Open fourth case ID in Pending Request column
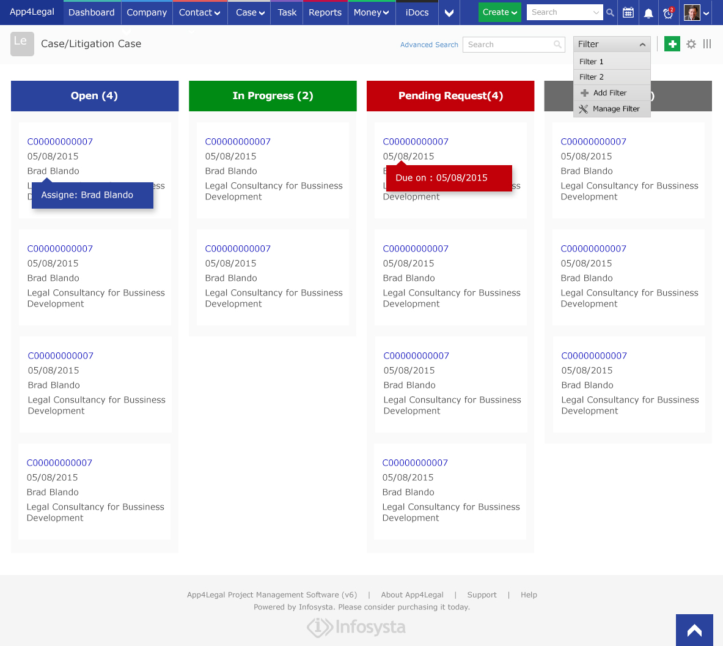Viewport: 723px width, 646px height. [415, 463]
